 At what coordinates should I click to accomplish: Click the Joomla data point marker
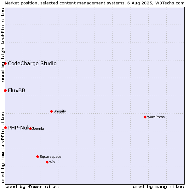tap(30, 129)
